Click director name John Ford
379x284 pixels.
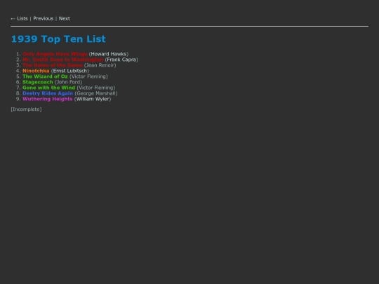coord(68,82)
